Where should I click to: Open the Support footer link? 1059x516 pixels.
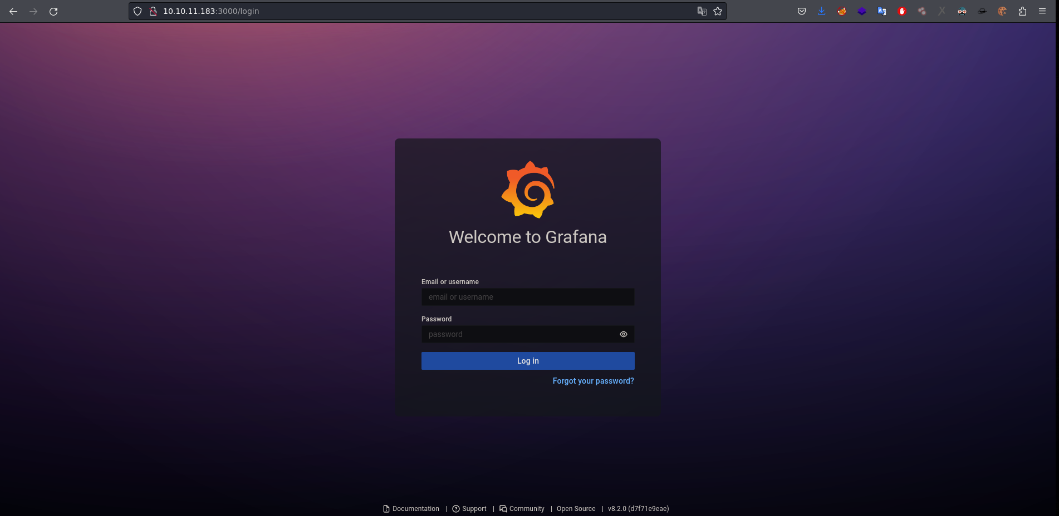pos(474,509)
